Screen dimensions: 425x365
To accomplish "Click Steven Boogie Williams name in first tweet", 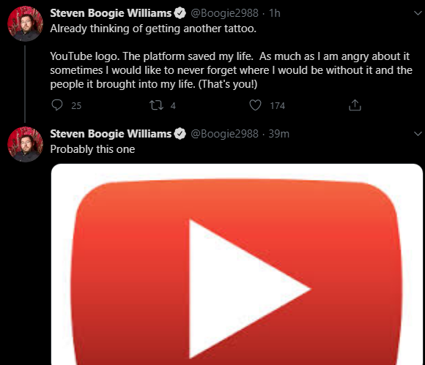I will click(x=111, y=13).
